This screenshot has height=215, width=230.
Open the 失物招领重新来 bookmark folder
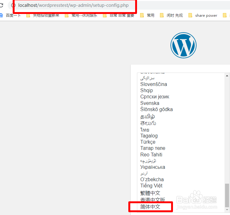point(43,15)
